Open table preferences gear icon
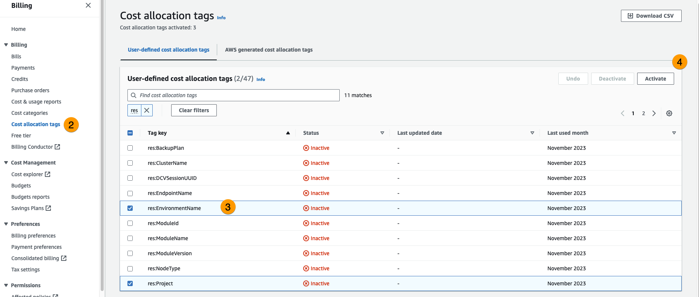 669,113
